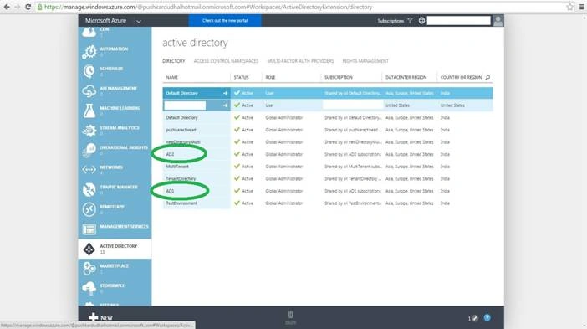This screenshot has height=329, width=587.
Task: Select the TestEnvironment directory row
Action: click(x=328, y=203)
